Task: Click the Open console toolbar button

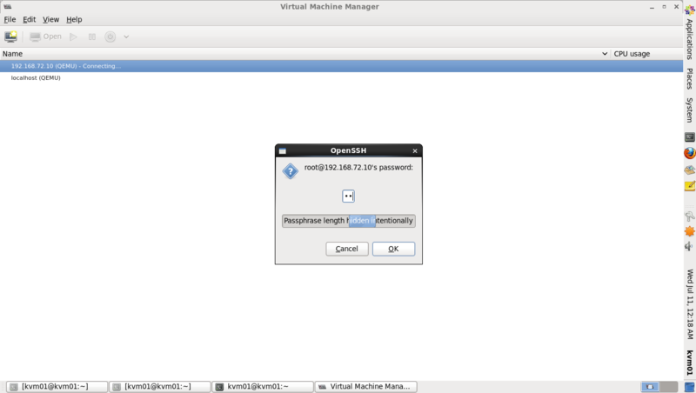Action: tap(46, 37)
